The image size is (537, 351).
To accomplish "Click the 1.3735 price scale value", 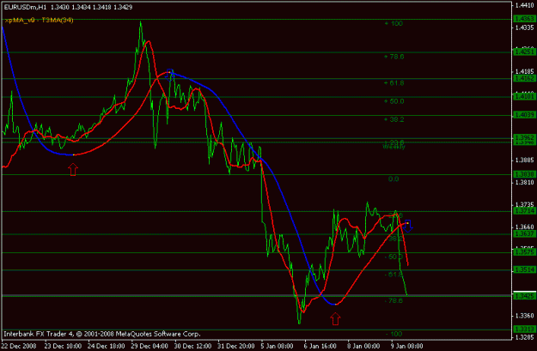I will (524, 204).
